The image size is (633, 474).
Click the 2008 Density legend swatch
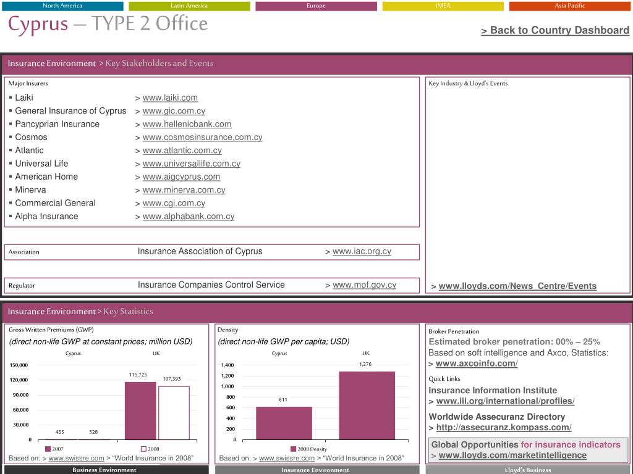coord(294,449)
